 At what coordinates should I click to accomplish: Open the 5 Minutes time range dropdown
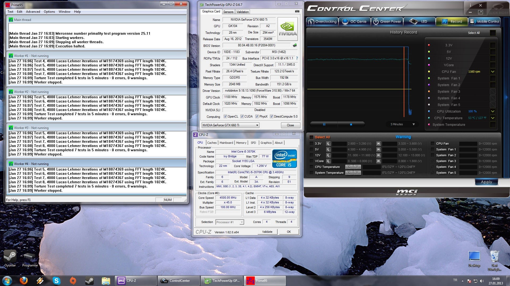402,124
